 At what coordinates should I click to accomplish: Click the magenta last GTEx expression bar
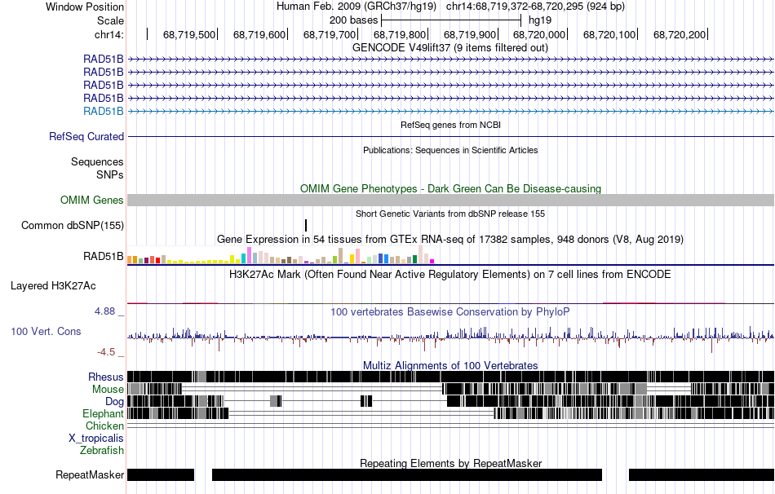point(432,261)
